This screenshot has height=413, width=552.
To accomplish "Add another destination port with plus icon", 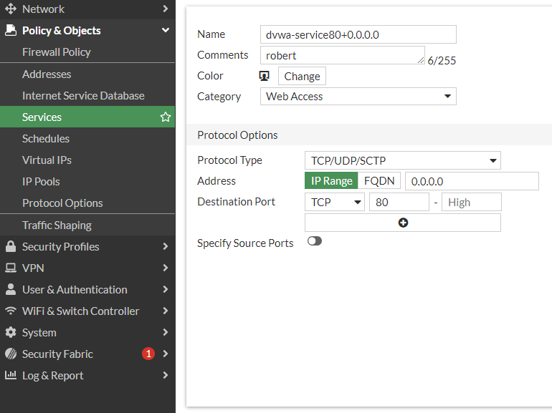I will (x=402, y=223).
